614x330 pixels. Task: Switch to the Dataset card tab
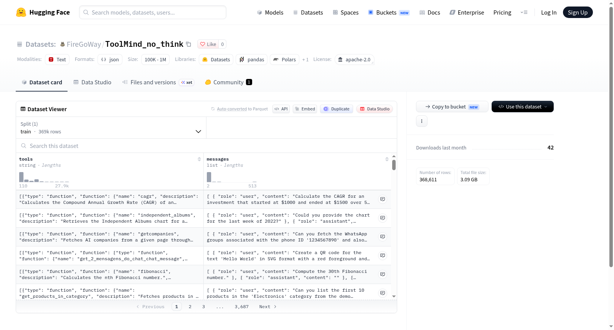coord(42,82)
